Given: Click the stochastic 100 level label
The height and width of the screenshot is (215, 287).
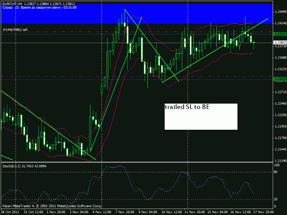Looking at the screenshot, I should point(277,165).
